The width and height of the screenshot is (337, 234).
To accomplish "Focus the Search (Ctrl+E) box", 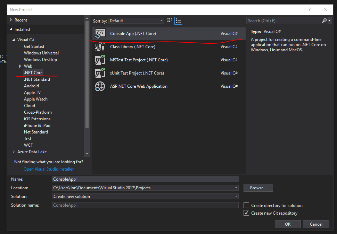I will [x=284, y=20].
